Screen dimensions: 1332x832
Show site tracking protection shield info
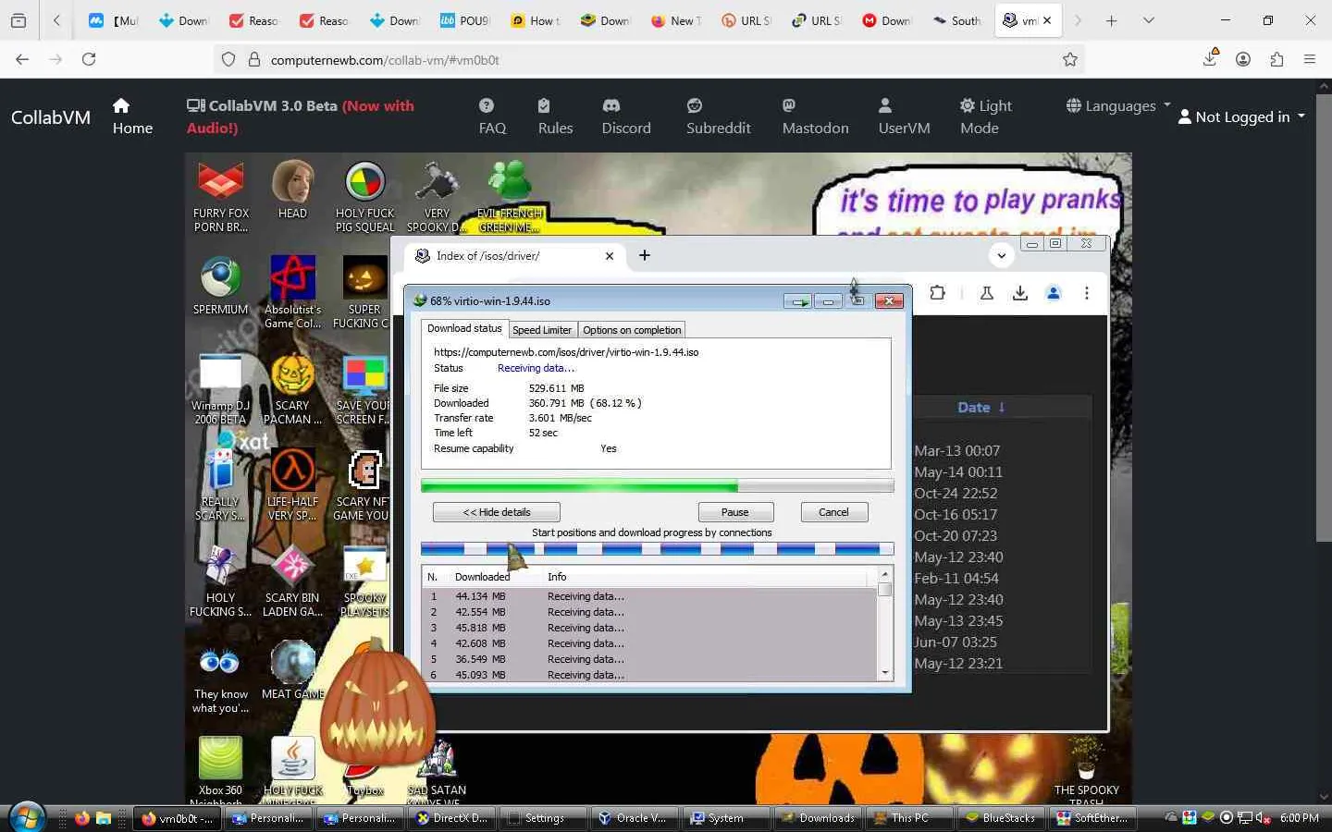click(228, 59)
